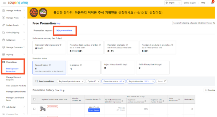Open the English language dropdown
Viewport: 217px width, 117px height.
[x=173, y=3]
